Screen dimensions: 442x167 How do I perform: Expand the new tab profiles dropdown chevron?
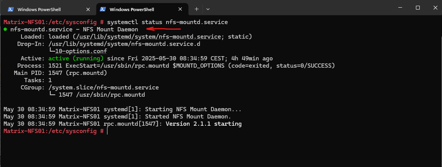[208, 9]
